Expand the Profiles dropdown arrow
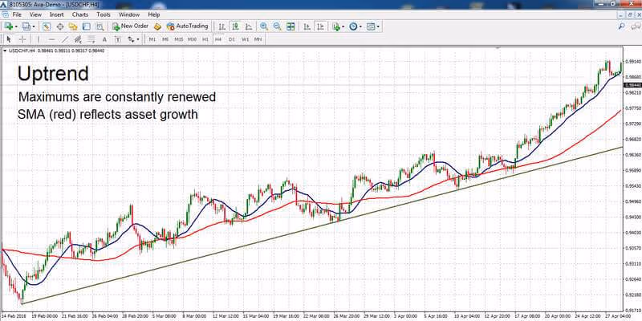This screenshot has width=642, height=321. (34, 26)
